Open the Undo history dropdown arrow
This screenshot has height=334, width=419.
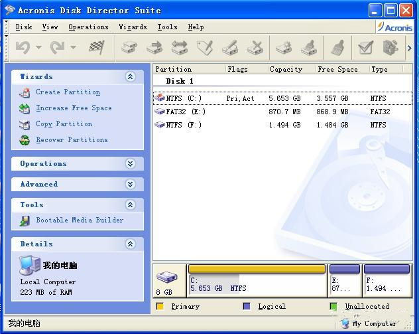coord(38,48)
